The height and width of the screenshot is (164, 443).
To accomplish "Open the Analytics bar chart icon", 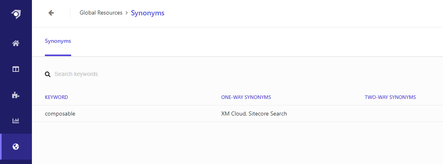I will tap(16, 120).
